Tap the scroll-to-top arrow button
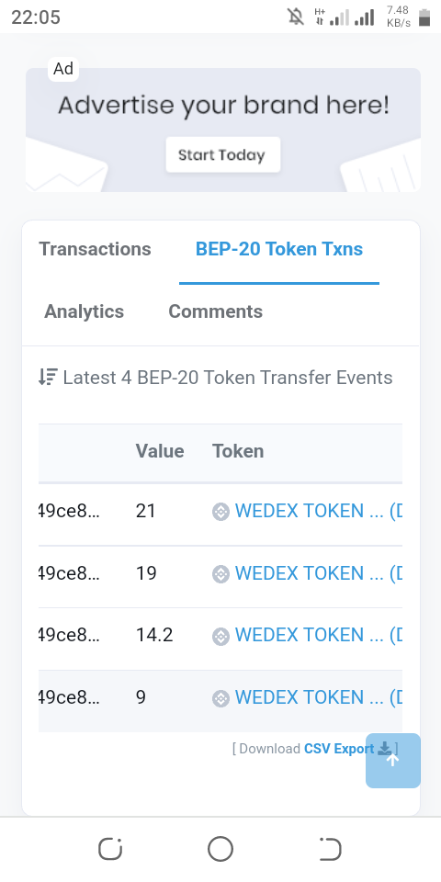441x882 pixels. 392,760
